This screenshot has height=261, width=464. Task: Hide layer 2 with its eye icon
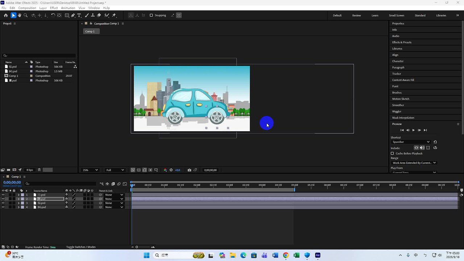coord(3,199)
